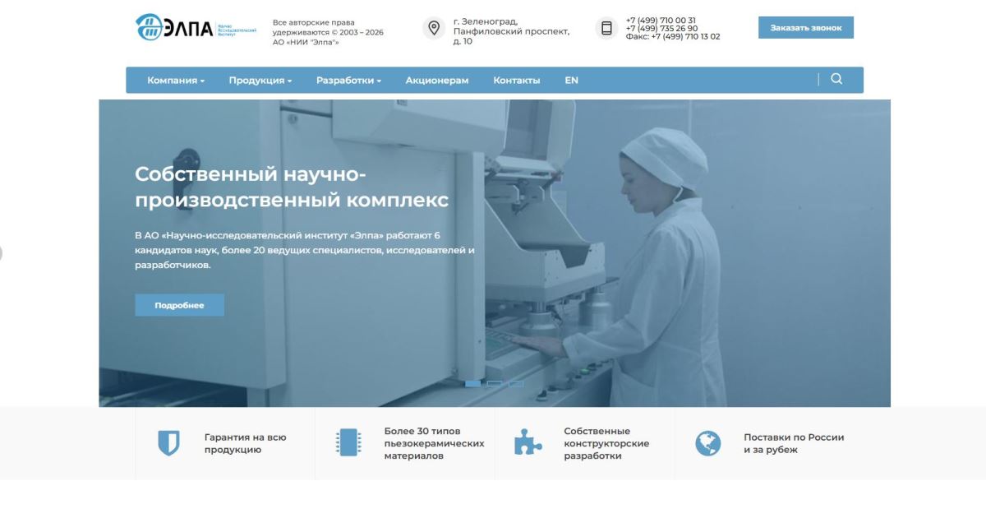Image resolution: width=986 pixels, height=518 pixels.
Task: Click the puzzle piece developments icon
Action: 528,443
